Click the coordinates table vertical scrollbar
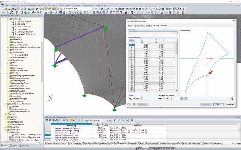 coord(176,65)
